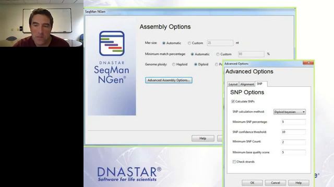Viewport: 334px width, 187px height.
Task: Click OK in Advanced Options dialog
Action: (252, 182)
